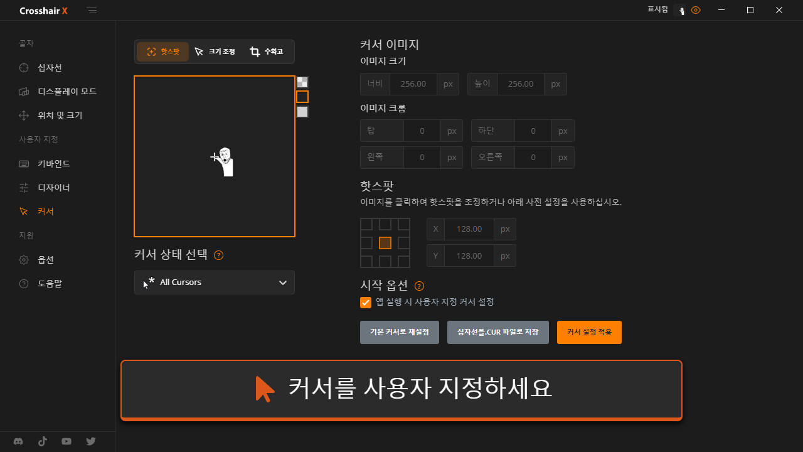
Task: Open the TikTok link icon
Action: point(43,441)
